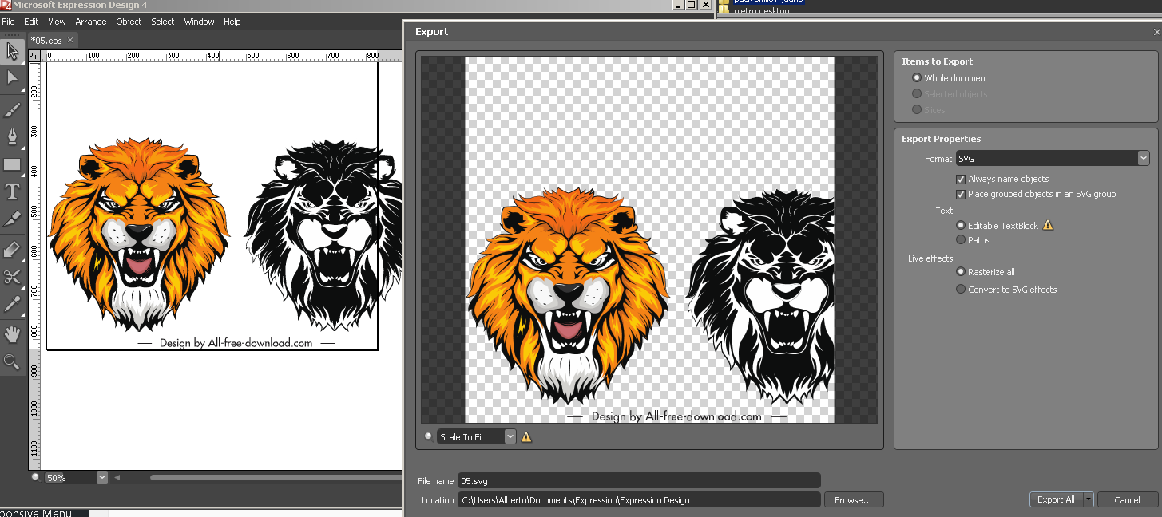
Task: Click the Location path field
Action: [x=639, y=500]
